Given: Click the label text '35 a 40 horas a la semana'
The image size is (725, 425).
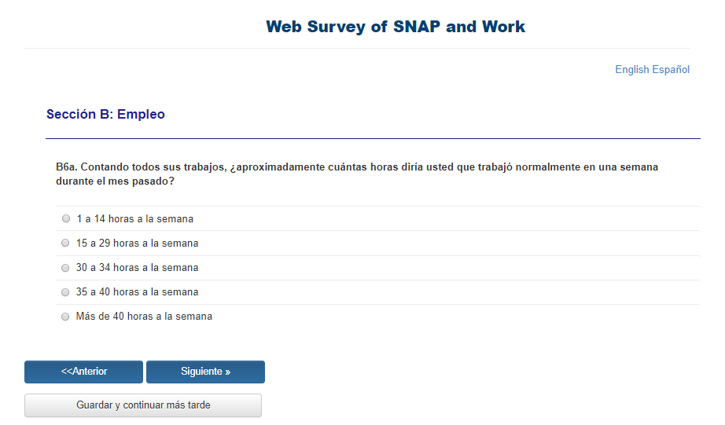Looking at the screenshot, I should point(137,292).
